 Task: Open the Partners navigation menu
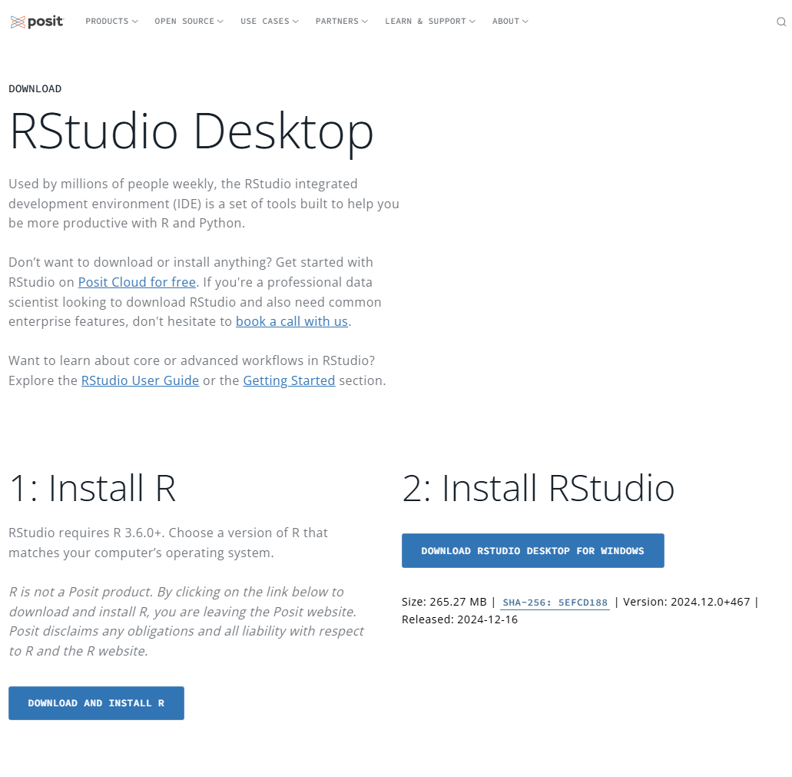point(336,22)
